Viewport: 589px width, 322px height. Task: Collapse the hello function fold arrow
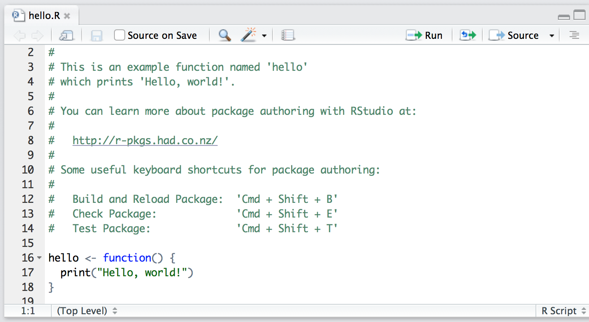tap(40, 258)
